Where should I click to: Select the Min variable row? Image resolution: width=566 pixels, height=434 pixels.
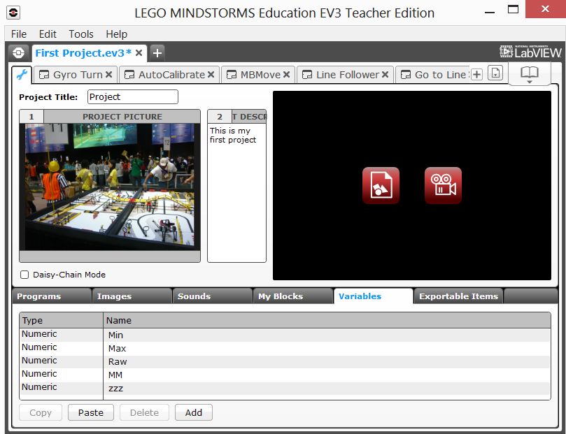coord(285,335)
